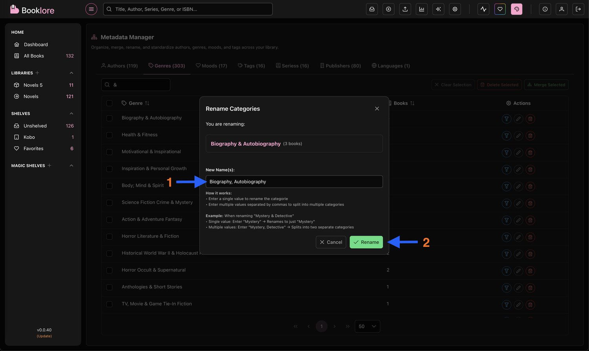This screenshot has height=351, width=589.
Task: Open the page size 50 dropdown
Action: coord(367,326)
